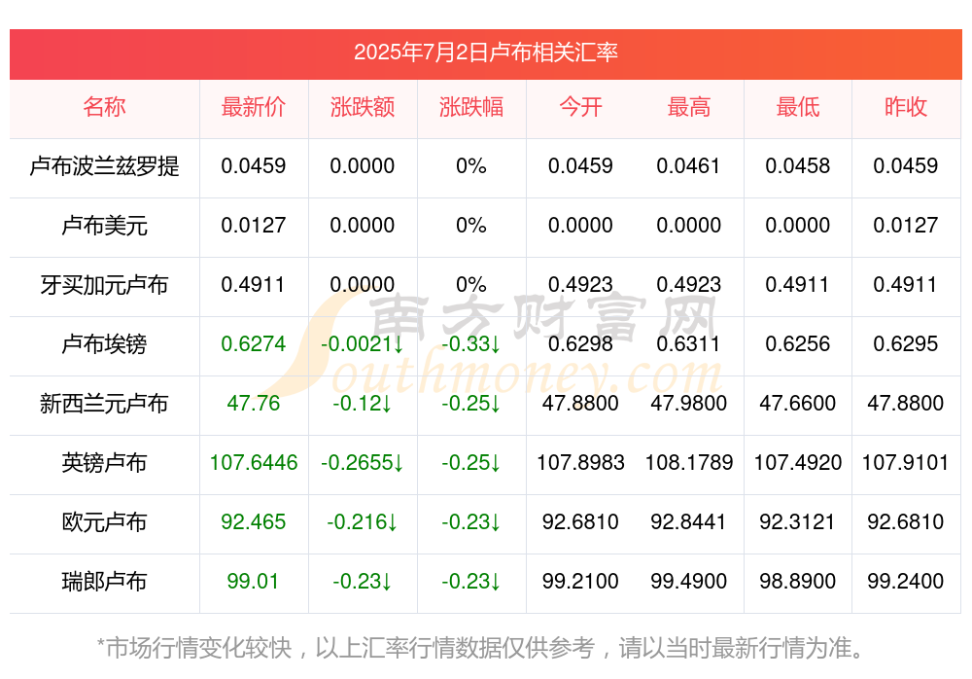Click change percentage -0.33↓ for 卢布埃镑
This screenshot has width=972, height=679.
pyautogui.click(x=471, y=343)
